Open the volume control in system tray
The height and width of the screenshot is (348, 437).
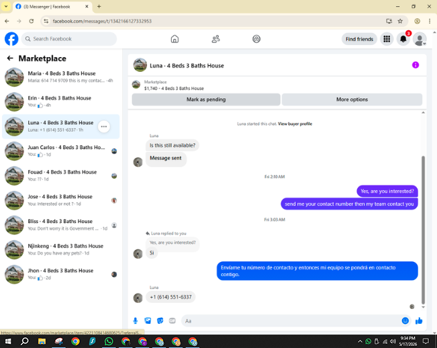point(393,341)
